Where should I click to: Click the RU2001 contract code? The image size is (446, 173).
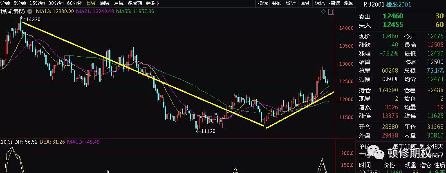pos(374,4)
